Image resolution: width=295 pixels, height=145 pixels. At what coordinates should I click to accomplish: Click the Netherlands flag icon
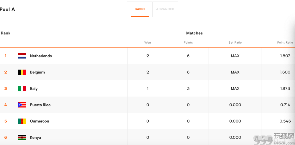pos(22,56)
